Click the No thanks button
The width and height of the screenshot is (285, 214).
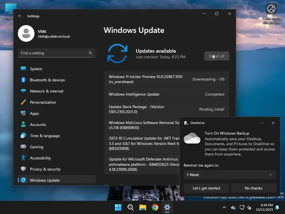(253, 188)
